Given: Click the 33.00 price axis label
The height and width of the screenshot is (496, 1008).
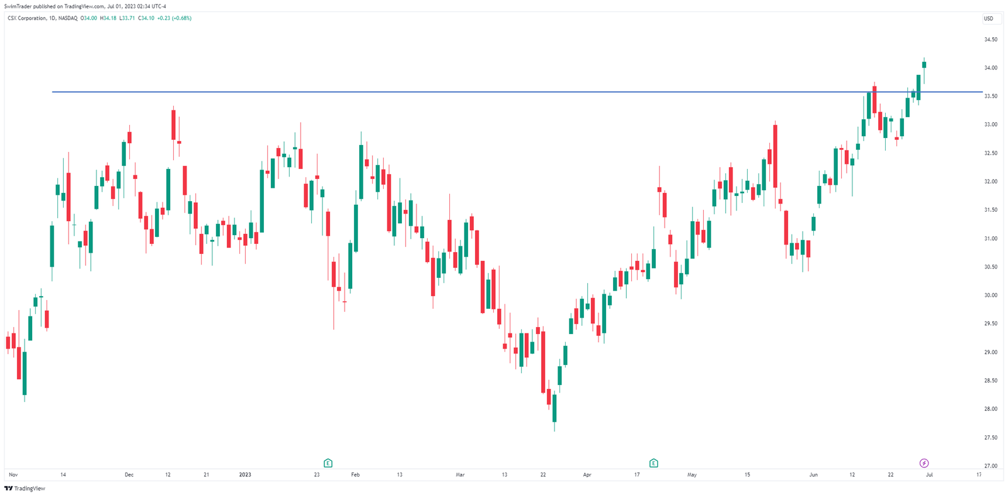Looking at the screenshot, I should [x=990, y=125].
